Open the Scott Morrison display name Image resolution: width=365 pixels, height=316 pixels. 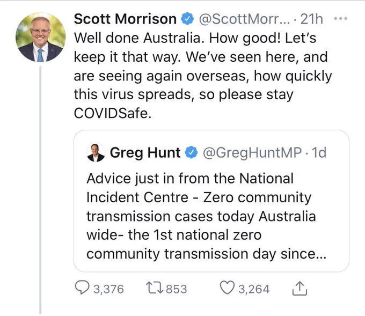125,19
